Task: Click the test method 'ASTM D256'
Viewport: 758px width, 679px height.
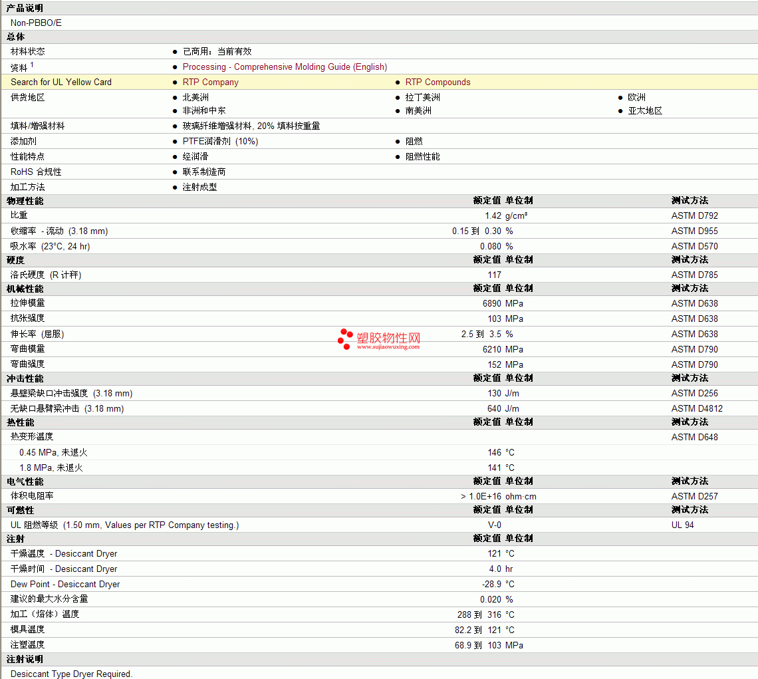Action: coord(695,394)
